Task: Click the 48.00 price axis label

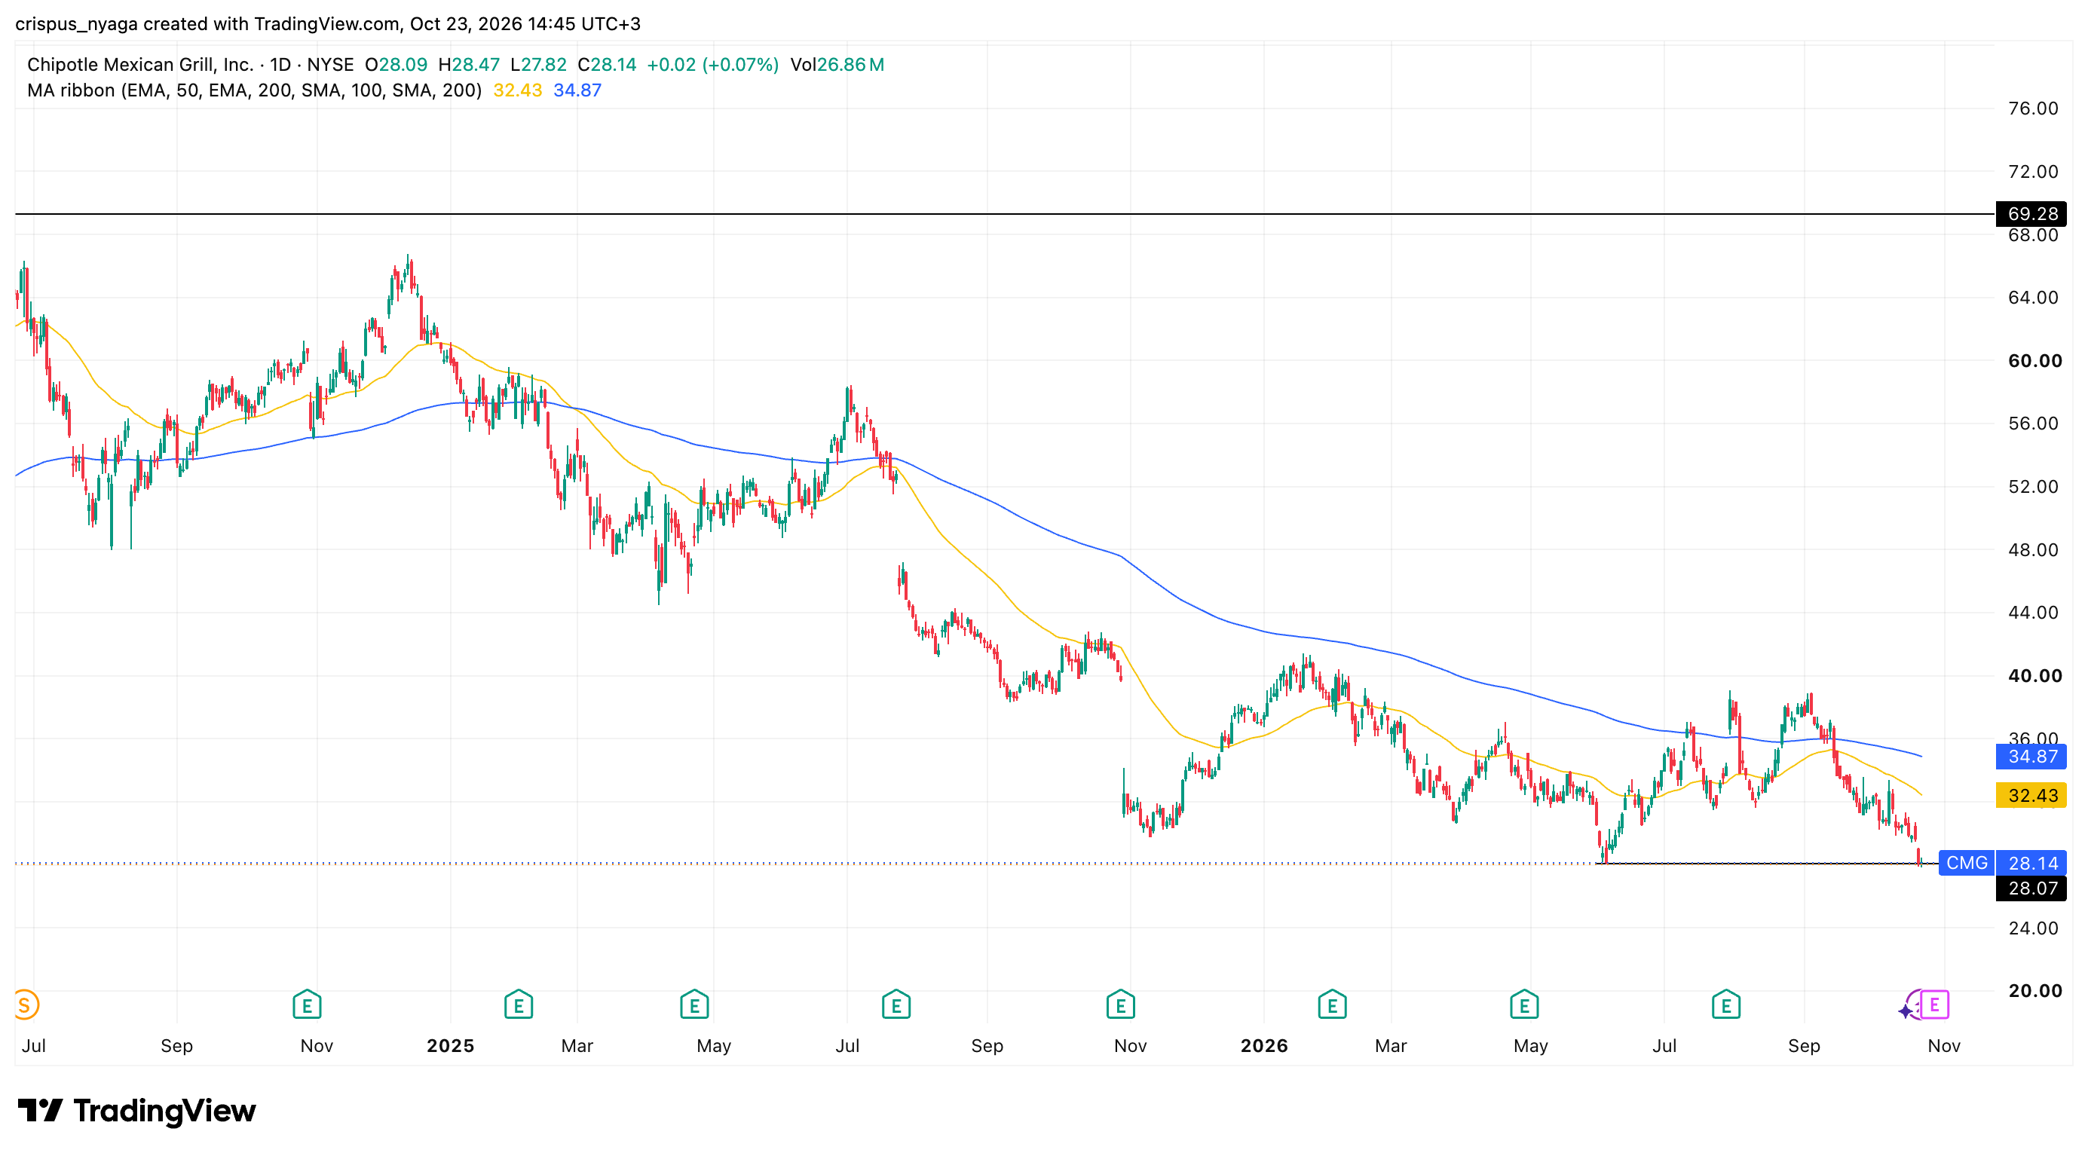Action: 2033,550
